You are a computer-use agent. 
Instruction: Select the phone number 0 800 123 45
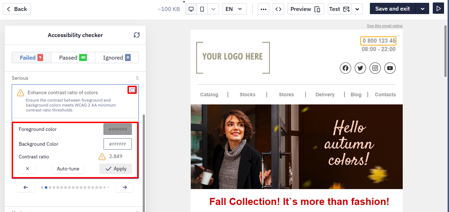click(x=378, y=41)
